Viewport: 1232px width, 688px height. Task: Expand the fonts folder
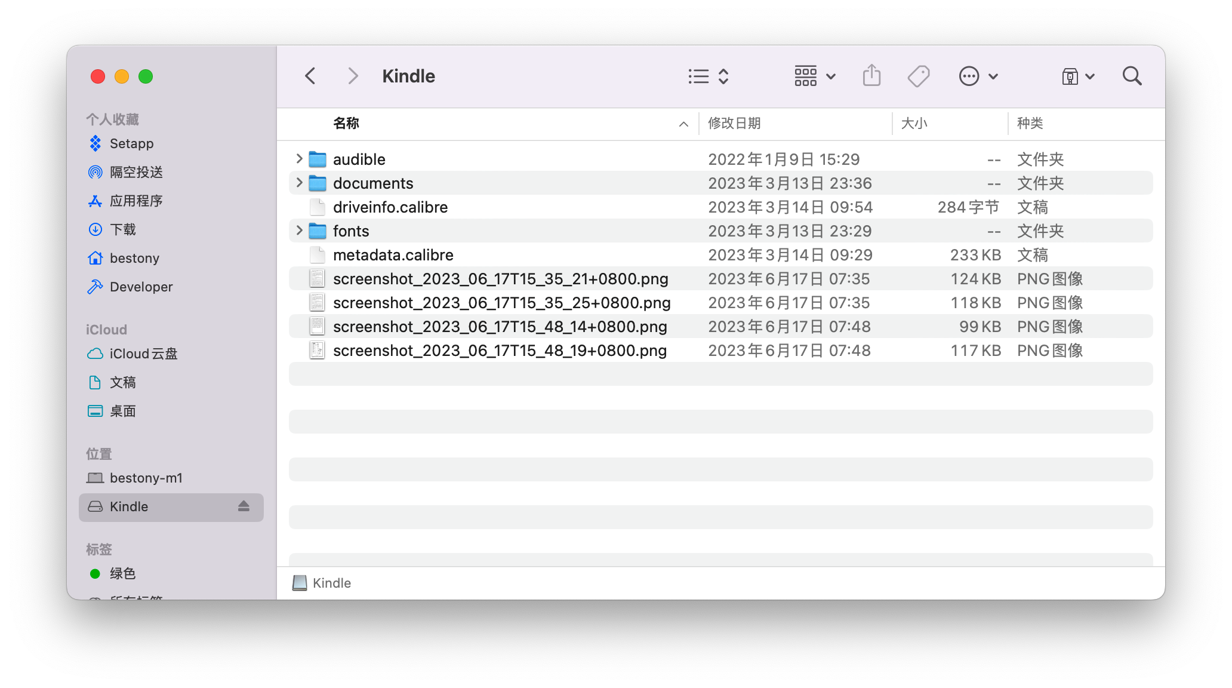pos(299,231)
